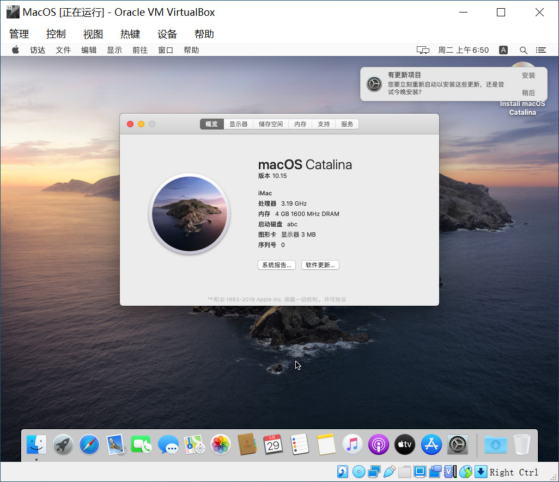
Task: Switch to 服务 tab
Action: tap(347, 124)
